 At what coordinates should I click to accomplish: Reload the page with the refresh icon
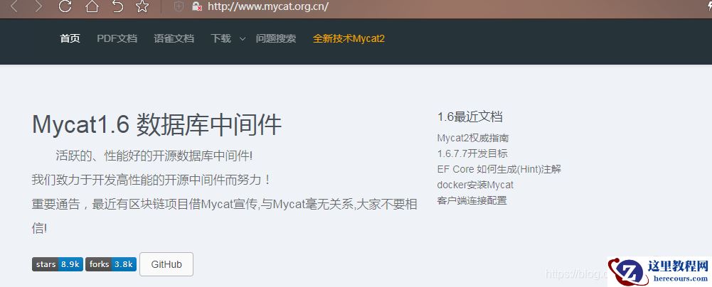tap(65, 6)
